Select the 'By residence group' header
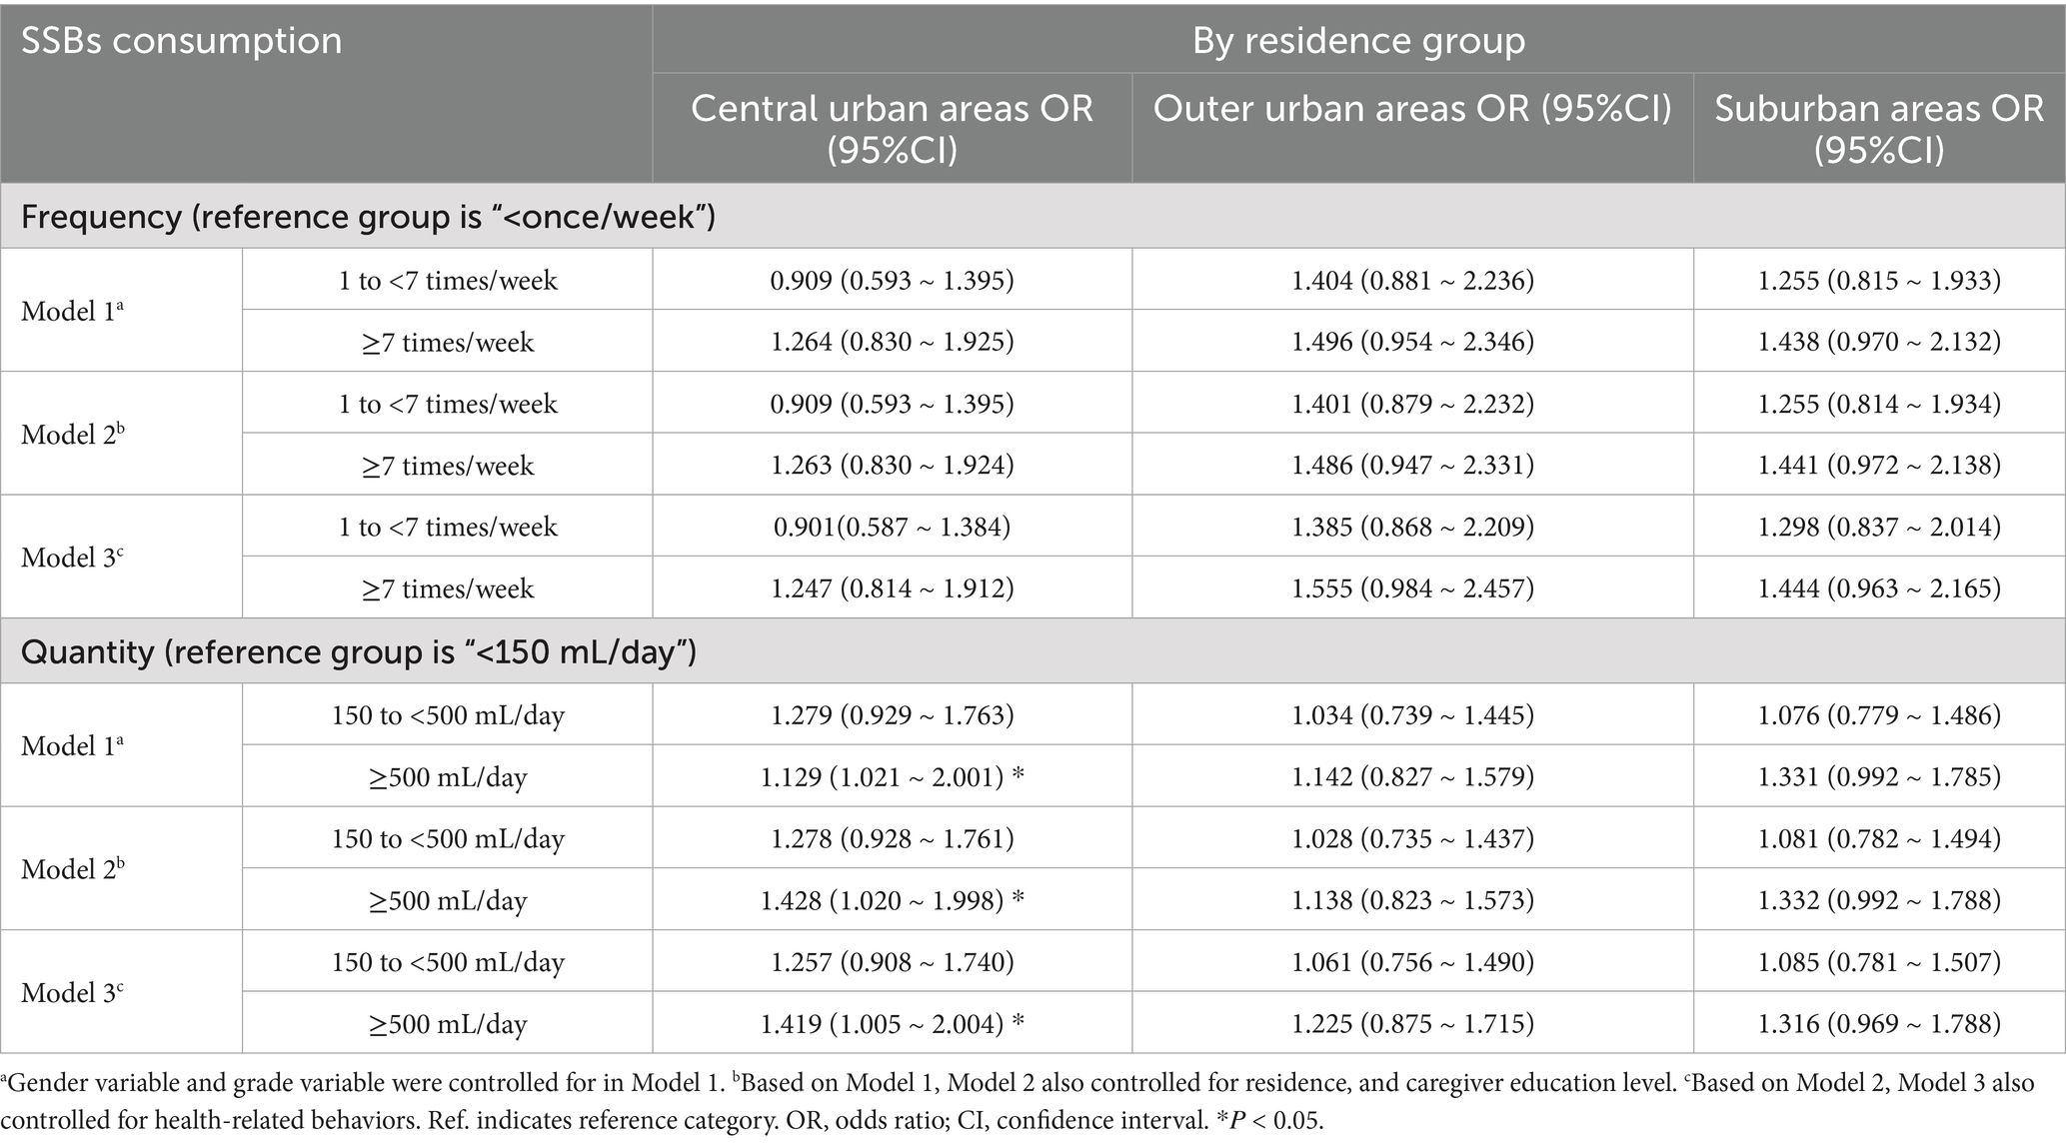Screen dimensions: 2066x1145 coord(1358,41)
